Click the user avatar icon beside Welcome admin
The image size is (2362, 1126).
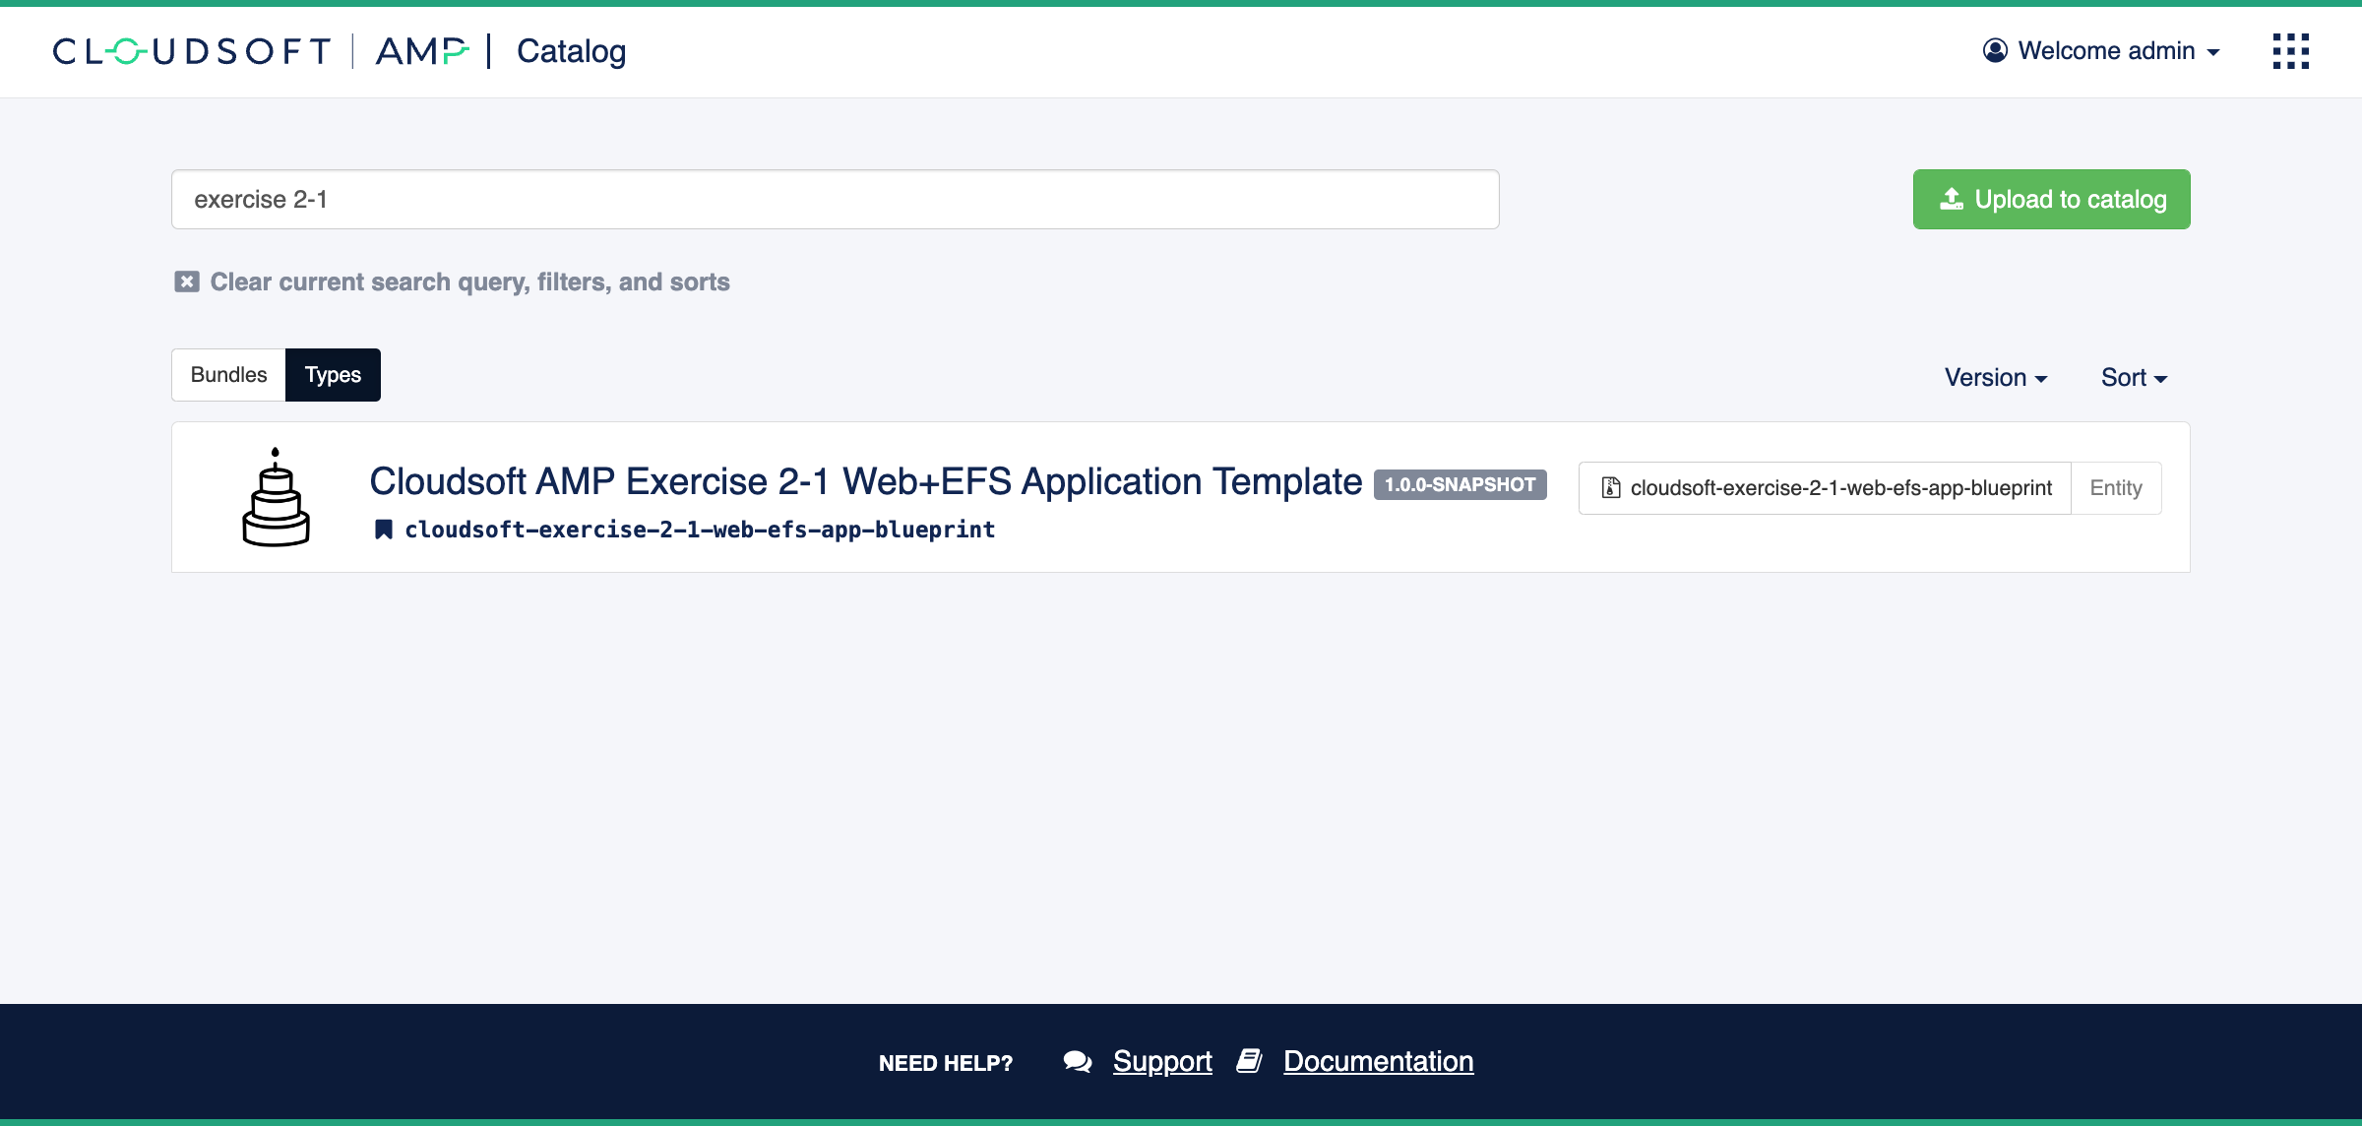1995,50
